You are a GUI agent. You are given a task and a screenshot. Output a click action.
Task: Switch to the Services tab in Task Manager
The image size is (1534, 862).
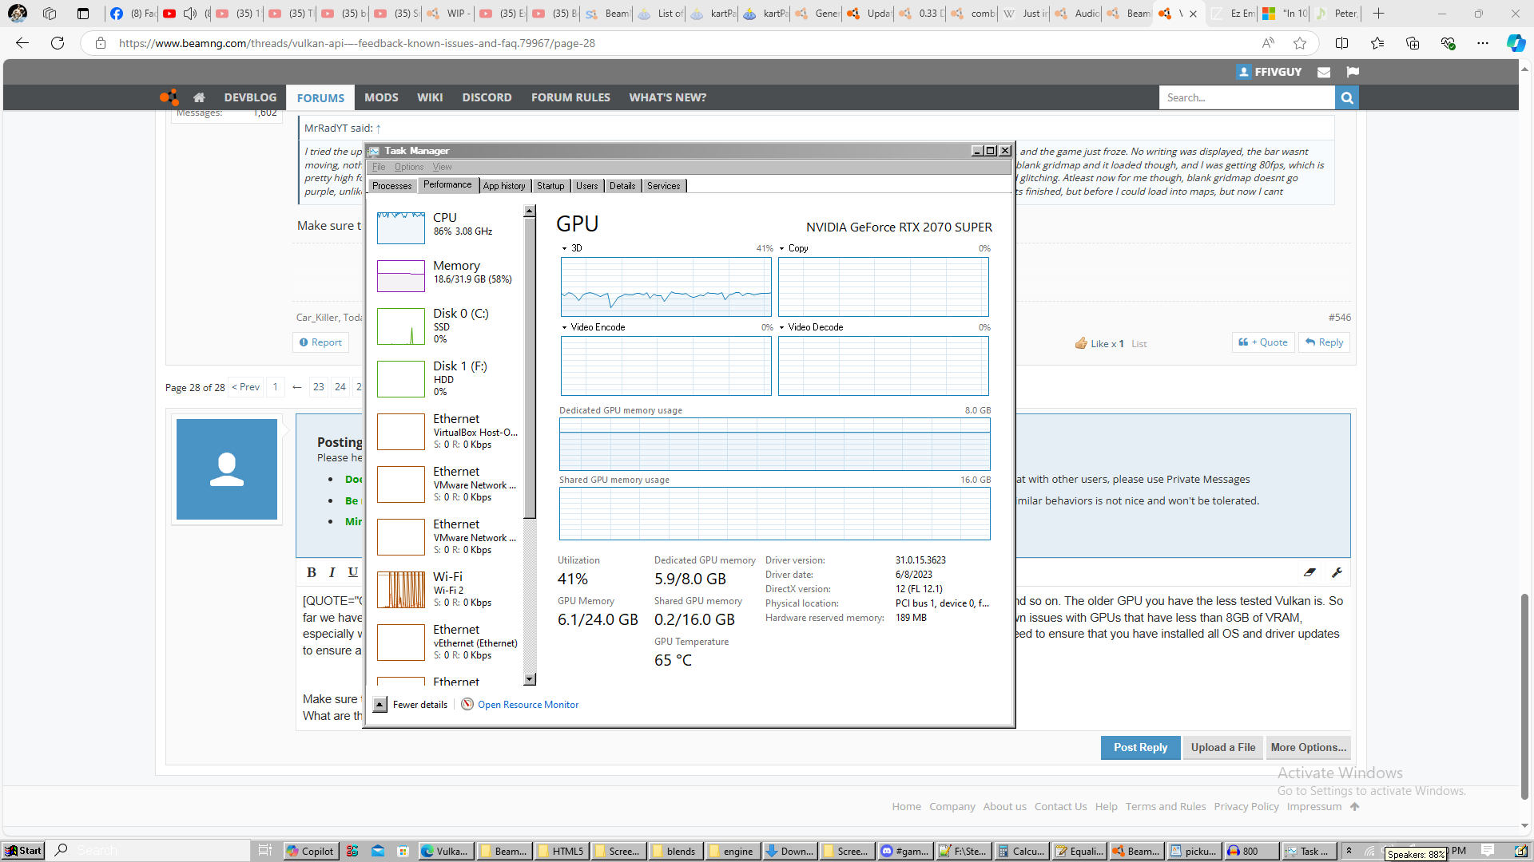(664, 186)
